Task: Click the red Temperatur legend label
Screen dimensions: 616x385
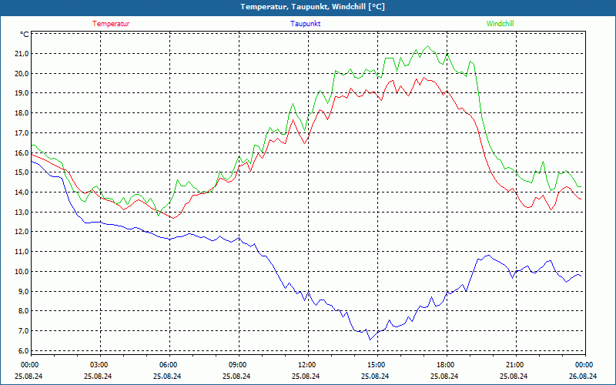Action: [x=111, y=24]
